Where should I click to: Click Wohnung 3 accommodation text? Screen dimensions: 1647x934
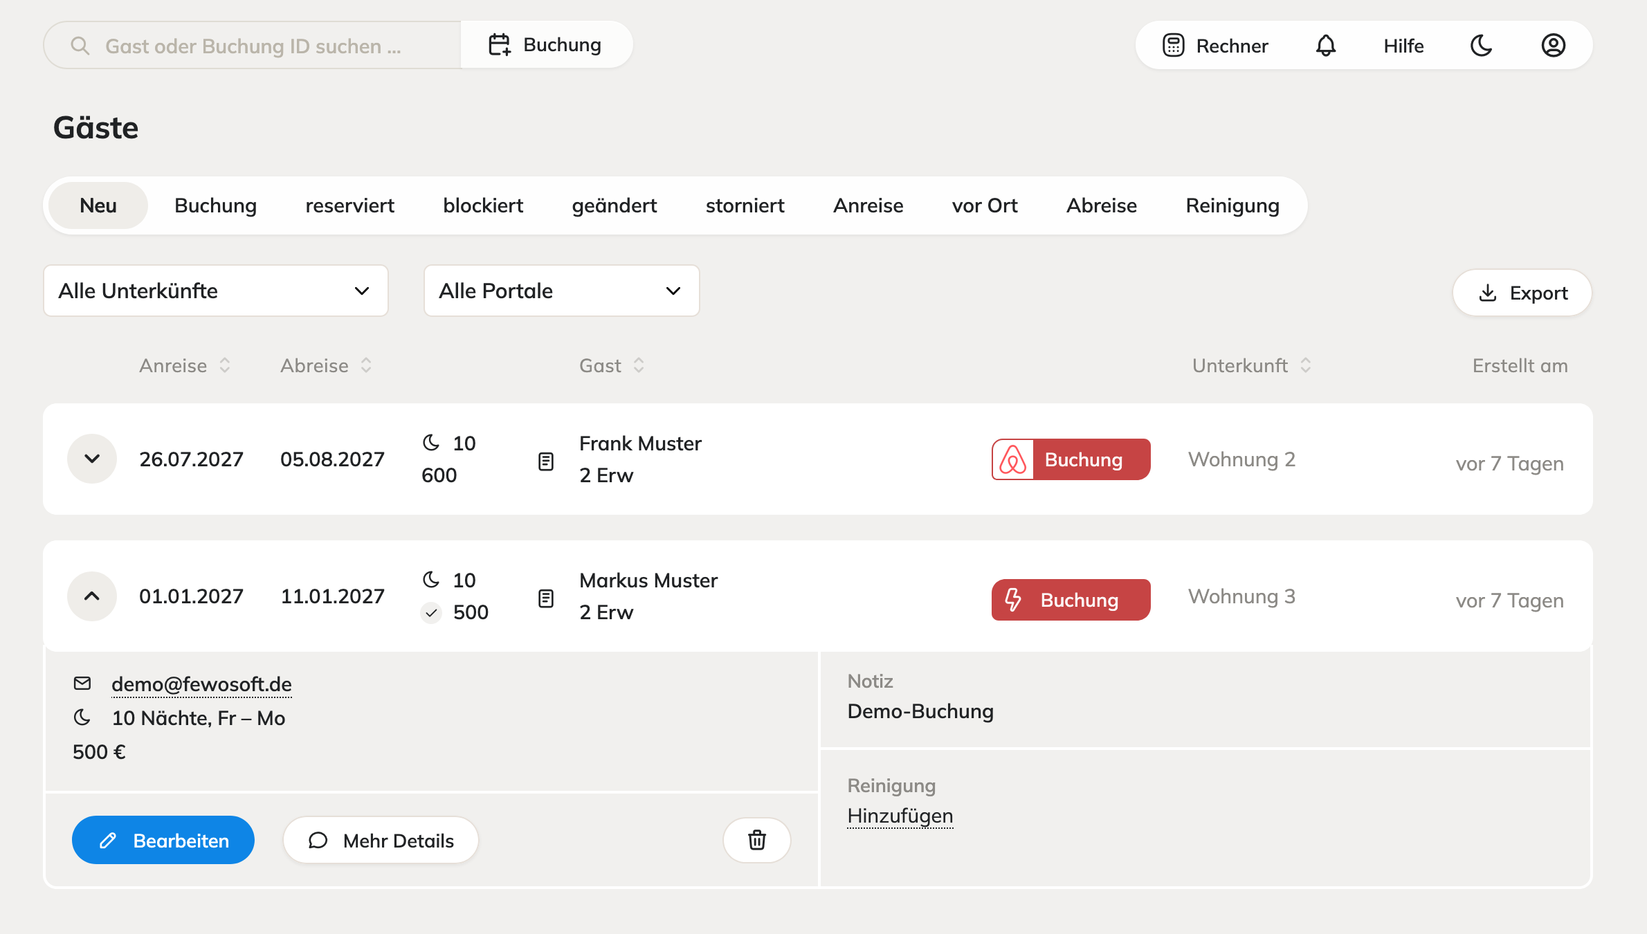coord(1241,596)
